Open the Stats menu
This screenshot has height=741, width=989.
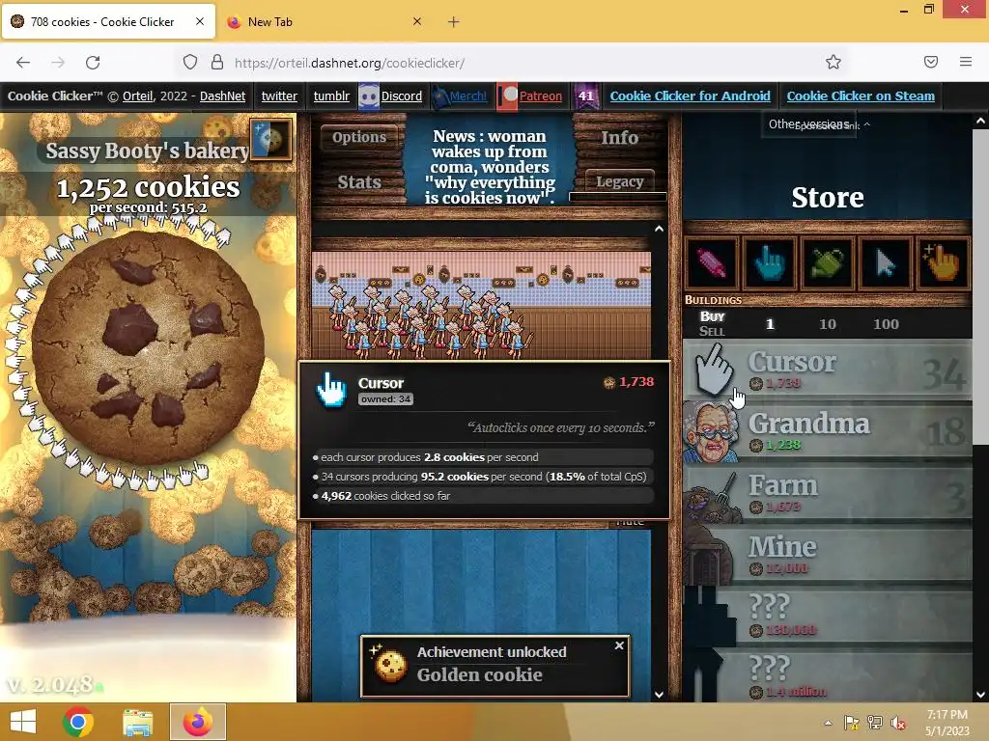pos(359,182)
